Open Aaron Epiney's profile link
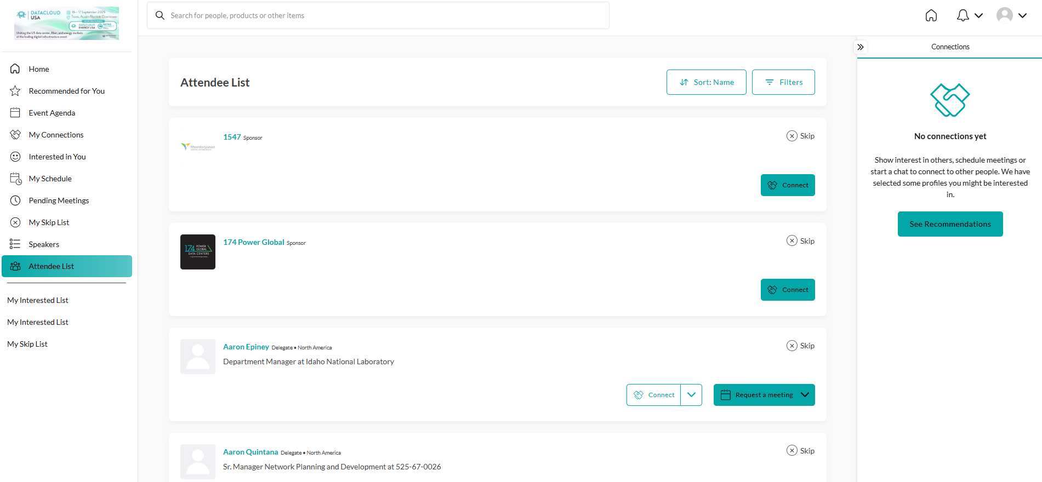1042x482 pixels. [246, 347]
